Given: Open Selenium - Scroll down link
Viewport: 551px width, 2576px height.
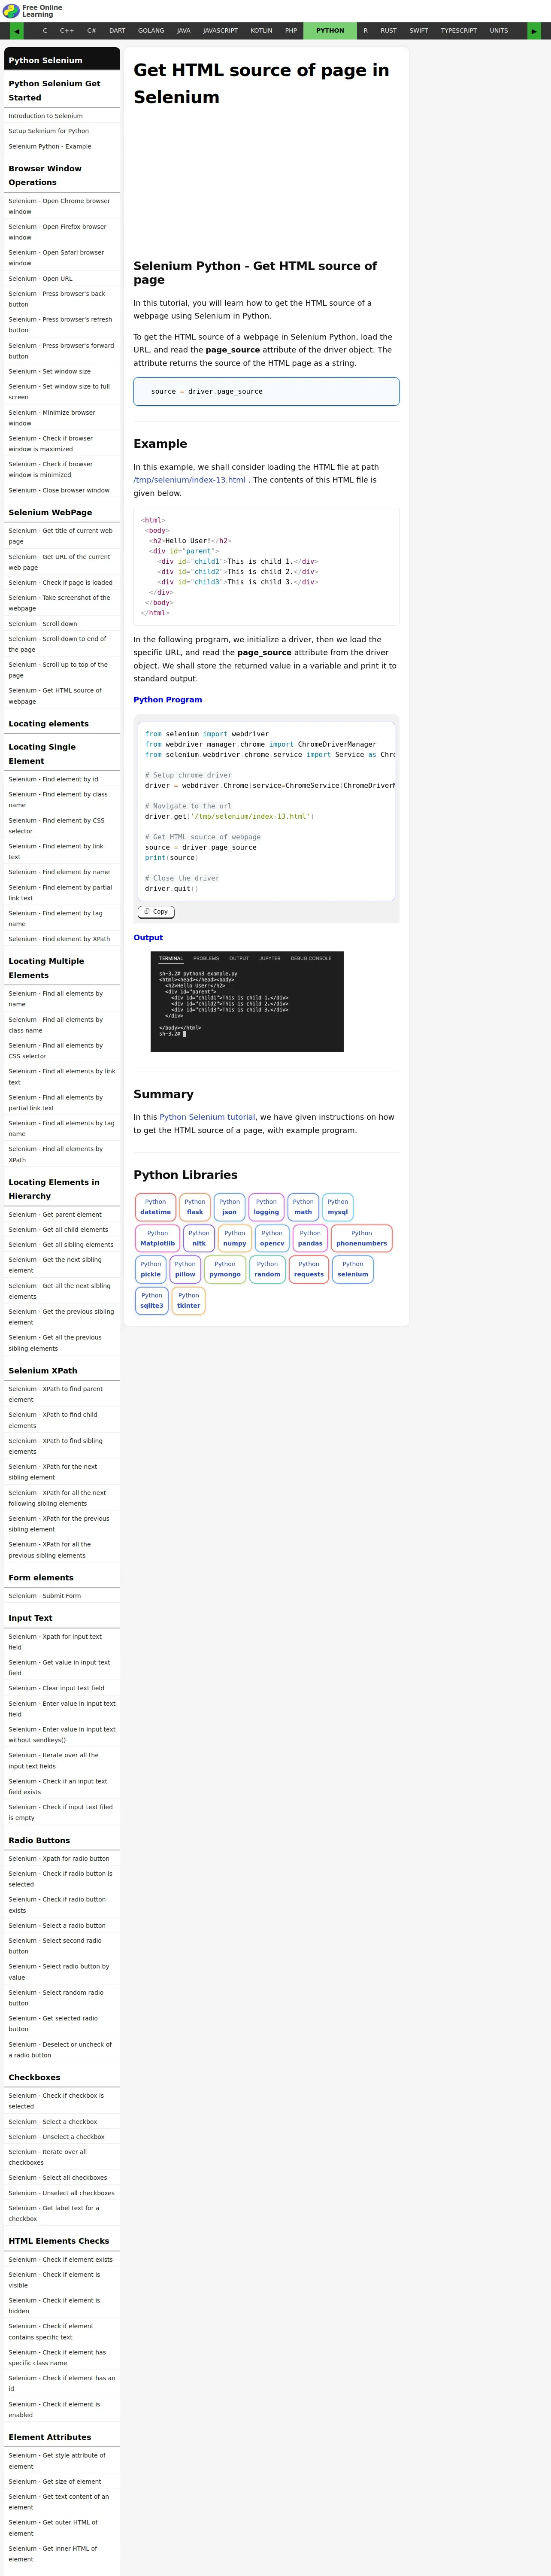Looking at the screenshot, I should pyautogui.click(x=62, y=624).
